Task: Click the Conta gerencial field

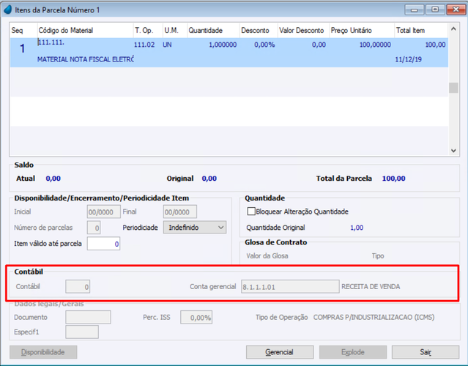Action: tap(290, 287)
